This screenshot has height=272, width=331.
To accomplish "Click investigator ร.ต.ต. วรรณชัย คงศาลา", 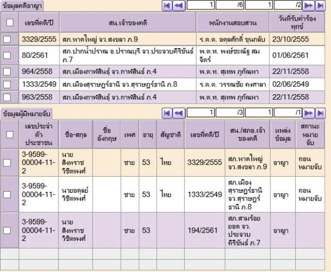I will click(x=233, y=84).
